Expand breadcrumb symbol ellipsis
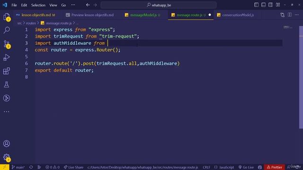Screen dimensions: 303x170 pyautogui.click(x=77, y=23)
